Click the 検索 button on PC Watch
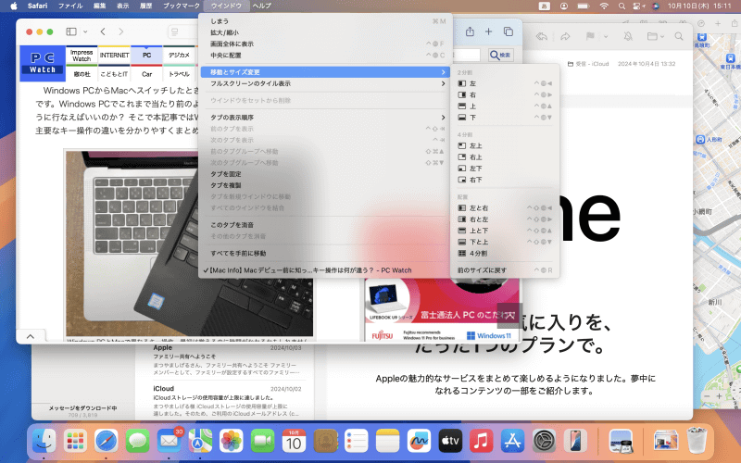Screen dimensions: 741x463 click(501, 56)
